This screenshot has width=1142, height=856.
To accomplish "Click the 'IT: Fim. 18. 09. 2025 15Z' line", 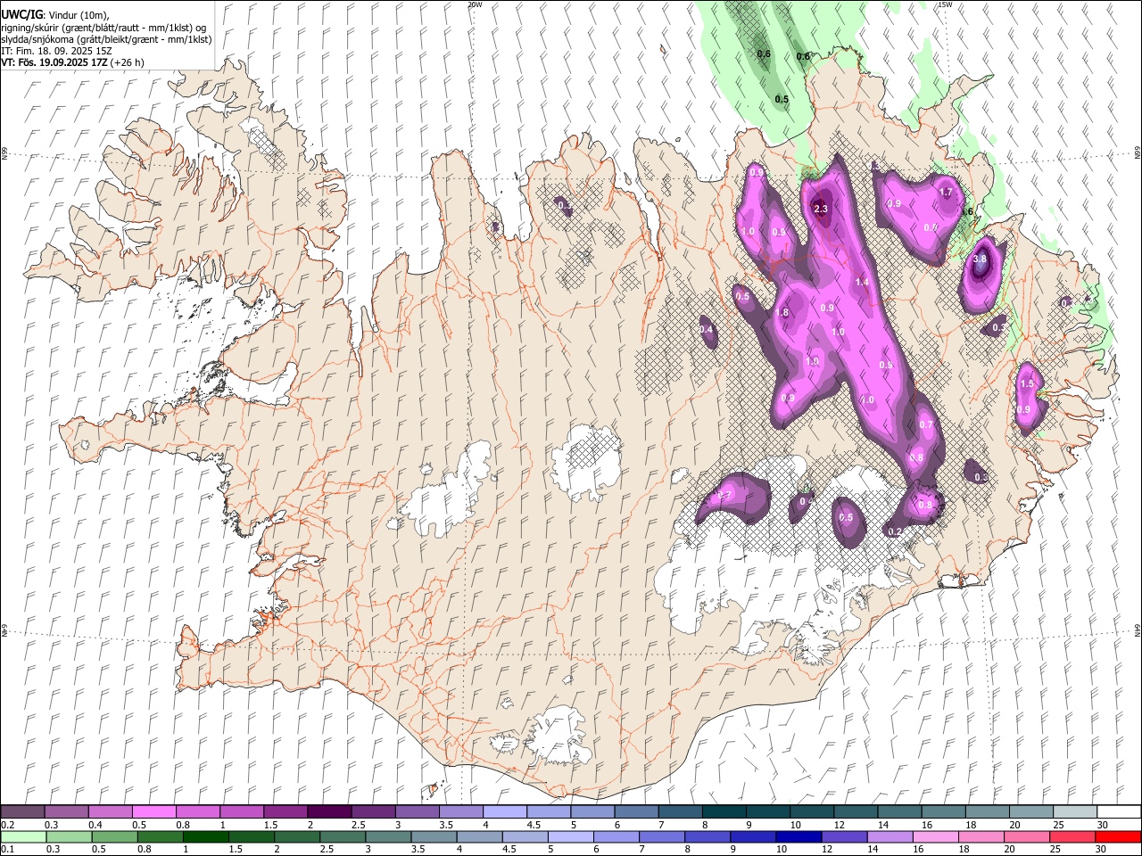I will pyautogui.click(x=56, y=51).
